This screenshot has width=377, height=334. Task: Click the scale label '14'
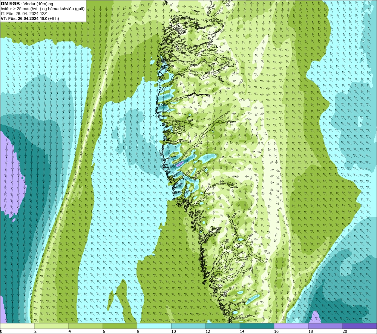(242, 331)
